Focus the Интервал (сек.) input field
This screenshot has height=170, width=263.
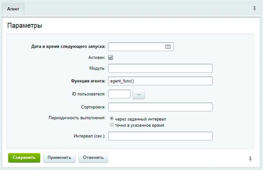[160, 136]
